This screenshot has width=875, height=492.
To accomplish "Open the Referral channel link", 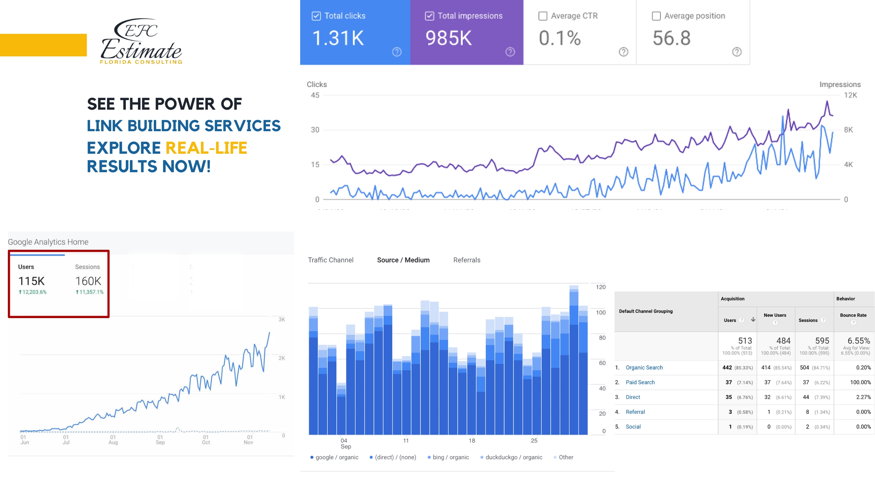I will point(635,412).
